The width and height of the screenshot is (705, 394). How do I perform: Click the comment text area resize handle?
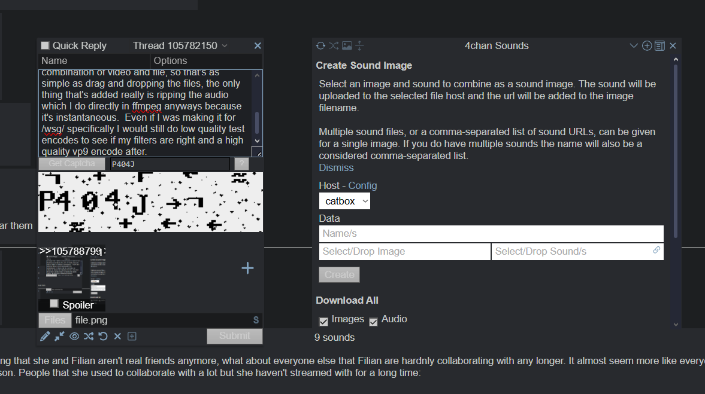(258, 152)
